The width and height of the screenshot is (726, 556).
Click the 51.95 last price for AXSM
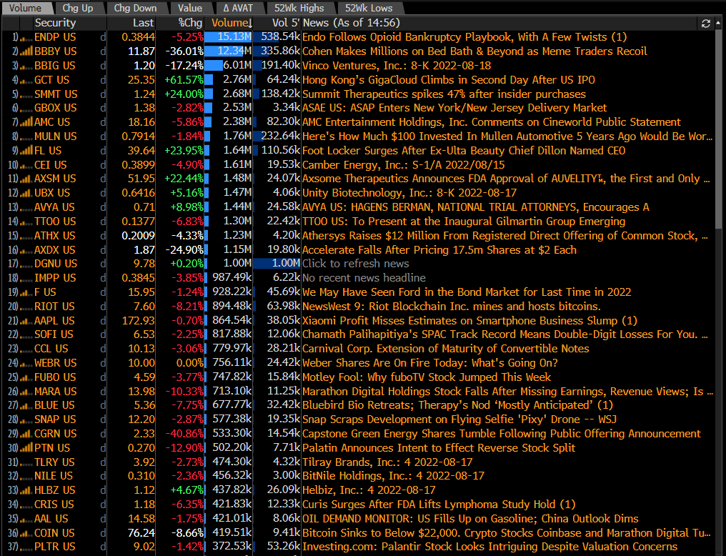pyautogui.click(x=141, y=179)
